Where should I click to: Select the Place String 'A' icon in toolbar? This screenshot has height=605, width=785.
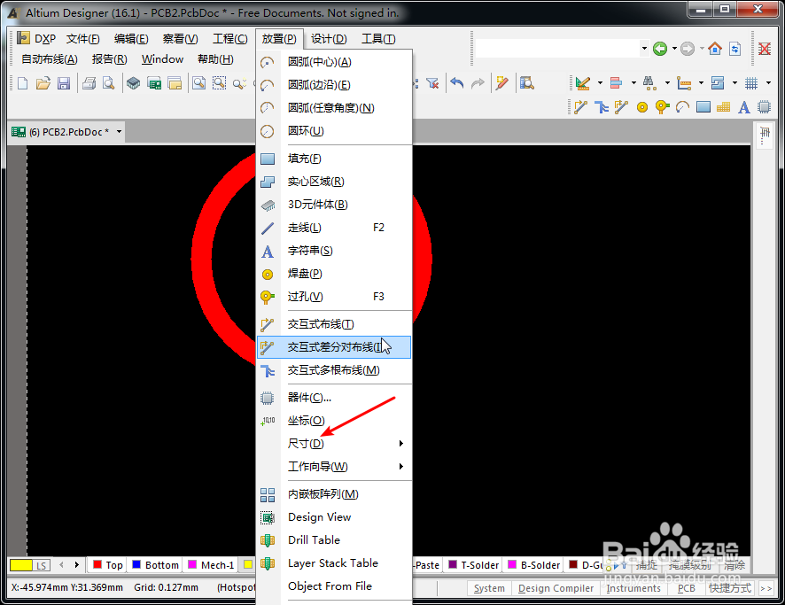744,107
